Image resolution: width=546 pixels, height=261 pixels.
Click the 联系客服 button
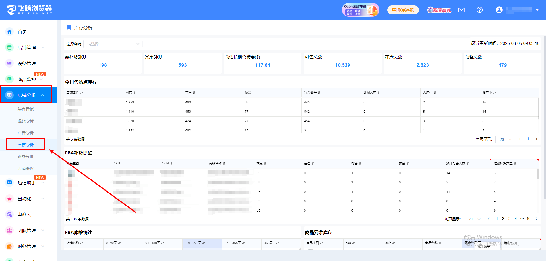pos(403,10)
